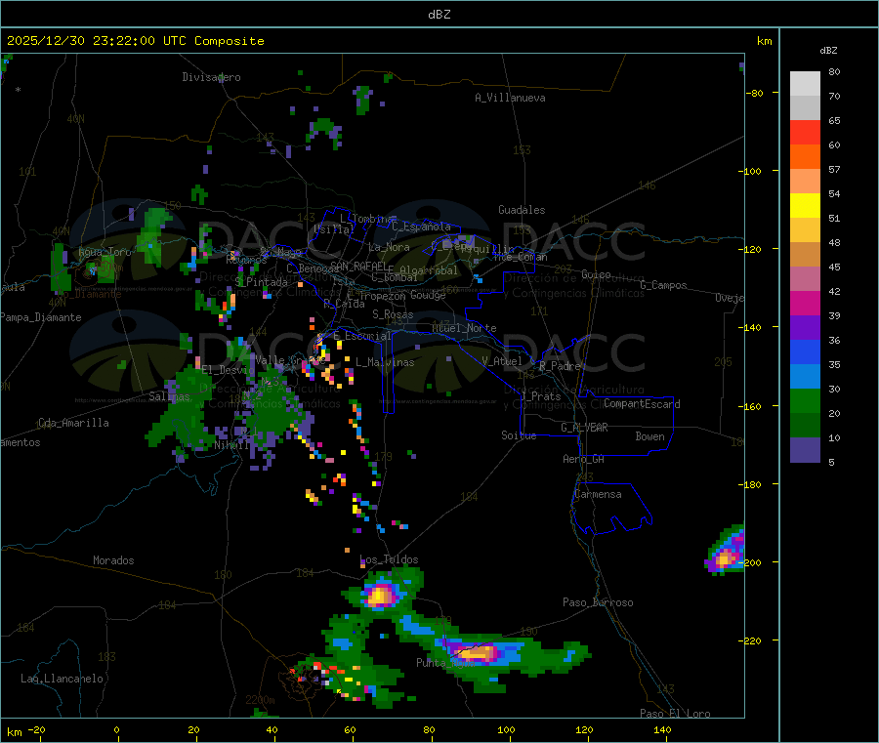Click the Paso_Barroso location label
879x743 pixels.
coord(598,602)
